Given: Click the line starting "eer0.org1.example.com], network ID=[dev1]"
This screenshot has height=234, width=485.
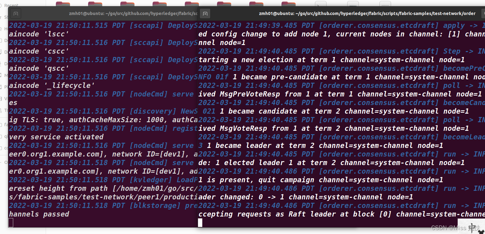Looking at the screenshot, I should pyautogui.click(x=103, y=154).
